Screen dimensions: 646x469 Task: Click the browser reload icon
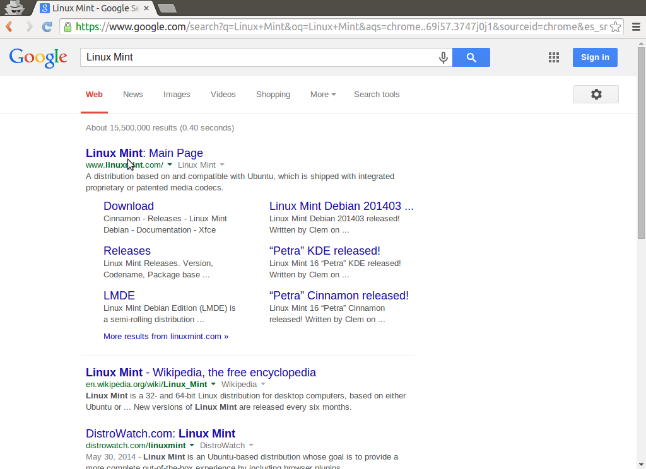tap(47, 26)
